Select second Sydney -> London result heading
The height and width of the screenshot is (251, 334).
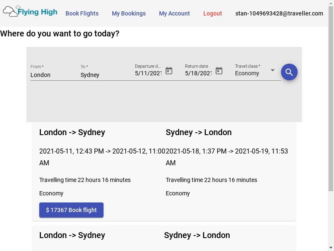pyautogui.click(x=197, y=235)
